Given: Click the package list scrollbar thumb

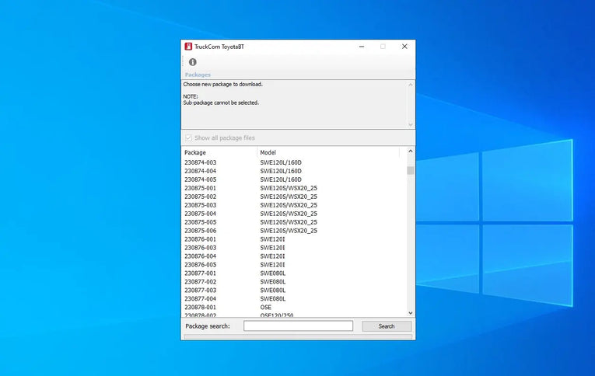Looking at the screenshot, I should tap(410, 171).
